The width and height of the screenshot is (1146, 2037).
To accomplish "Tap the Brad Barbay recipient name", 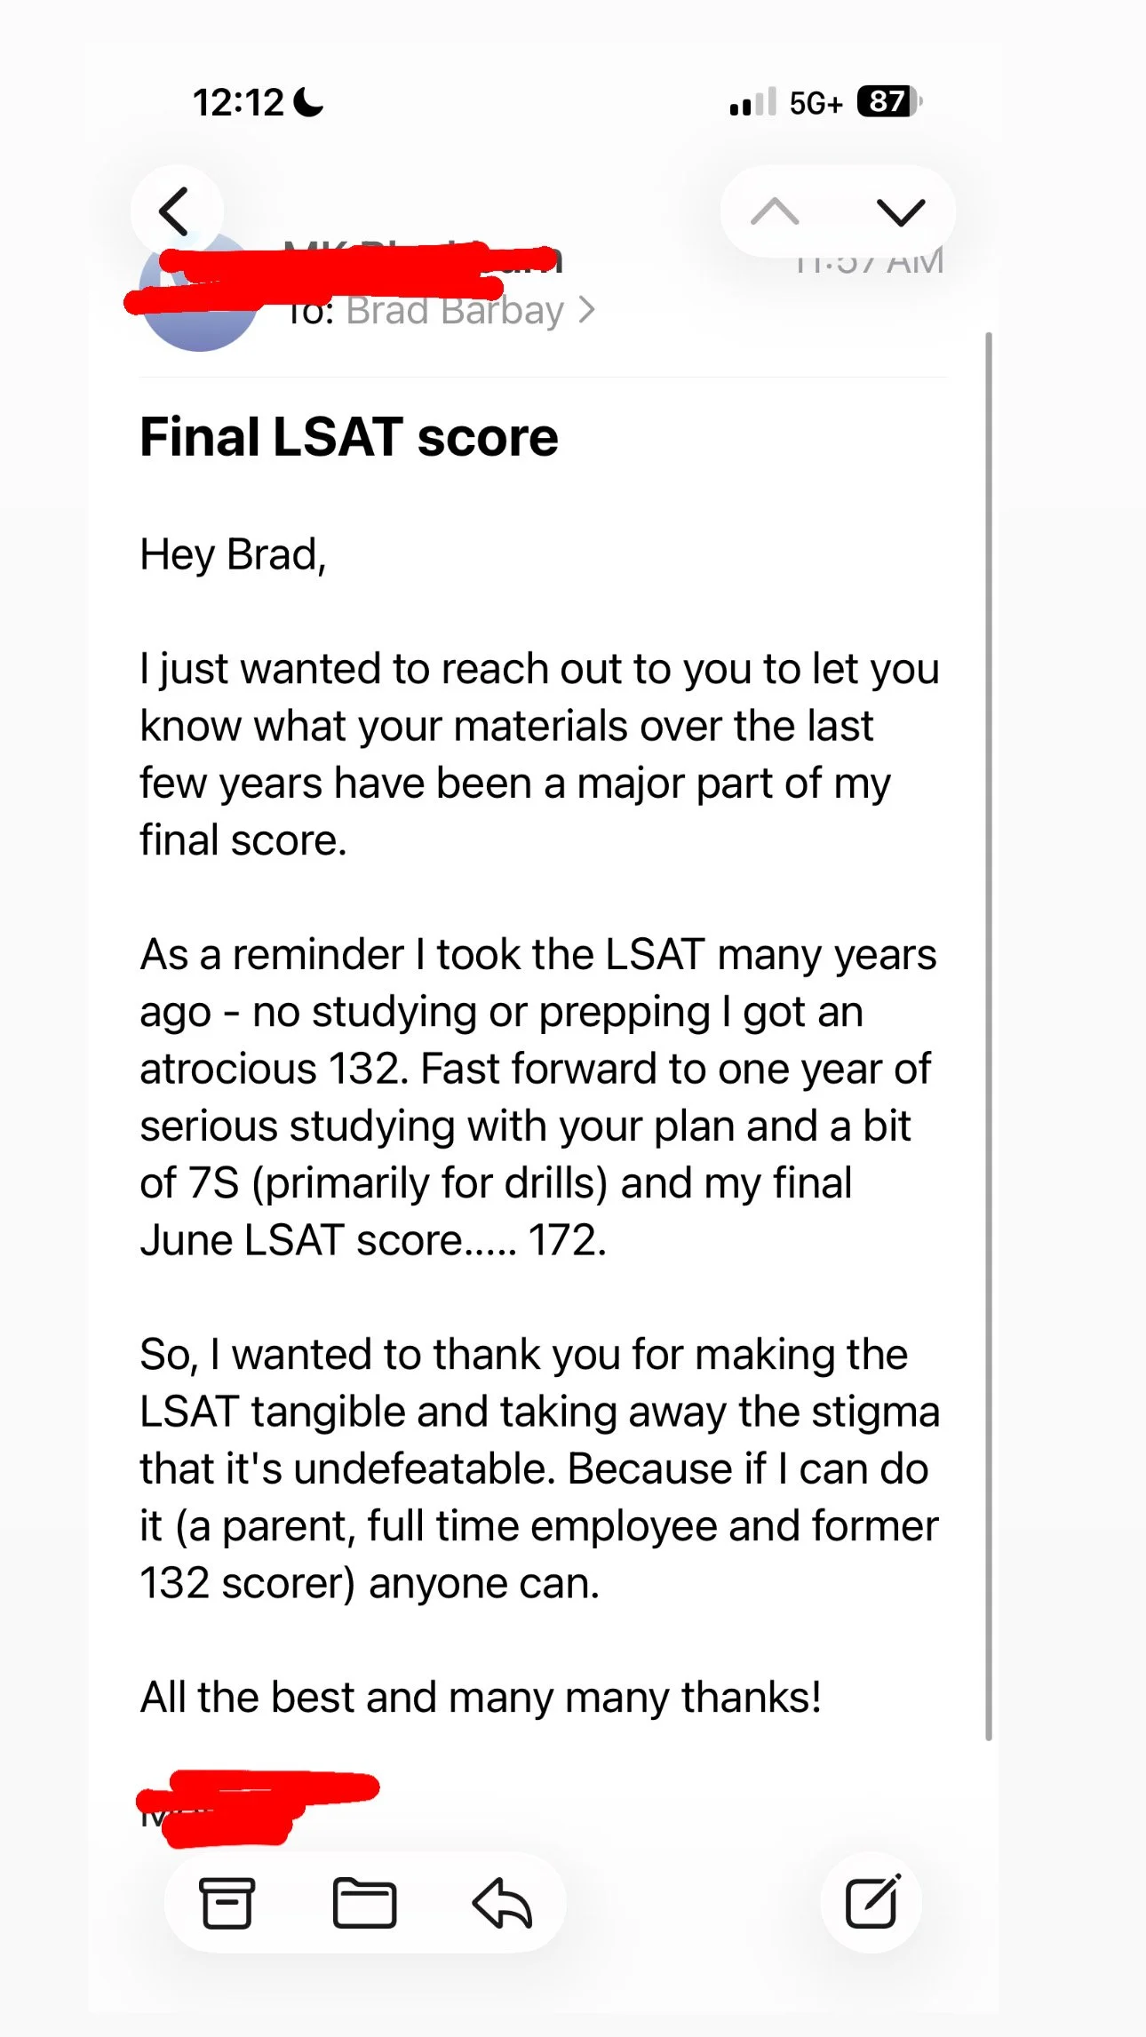I will [x=455, y=310].
